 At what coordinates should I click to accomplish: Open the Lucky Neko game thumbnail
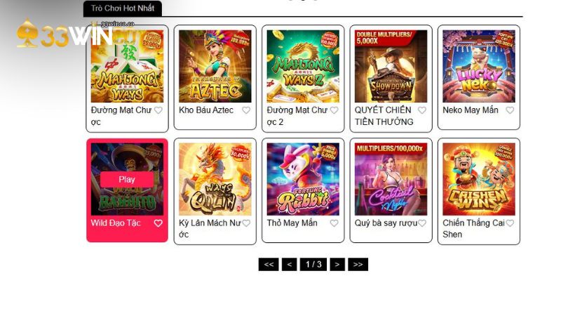pyautogui.click(x=479, y=66)
